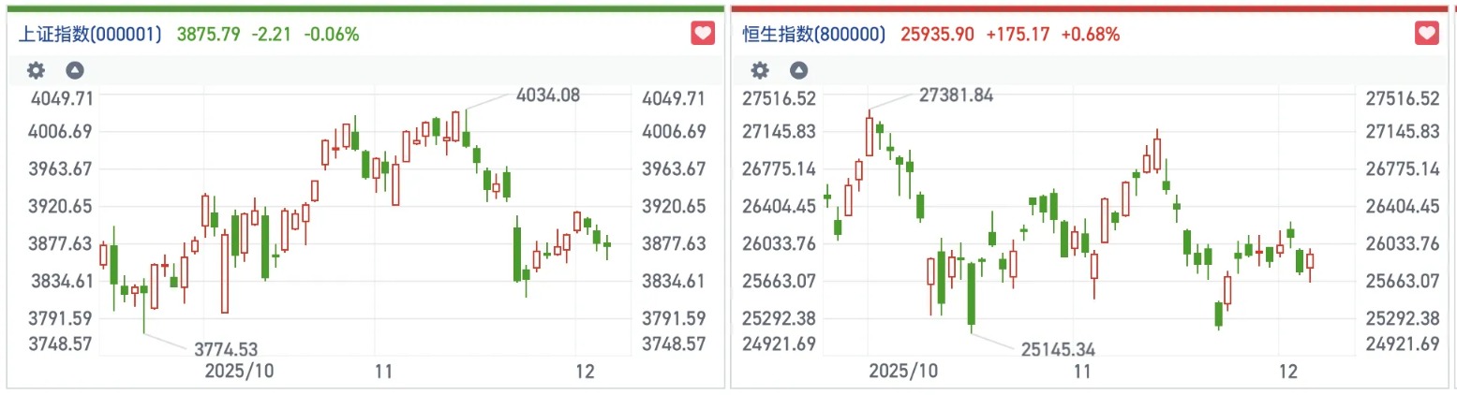The height and width of the screenshot is (395, 1457).
Task: Toggle favorite heart for 上证指数
Action: pyautogui.click(x=702, y=34)
